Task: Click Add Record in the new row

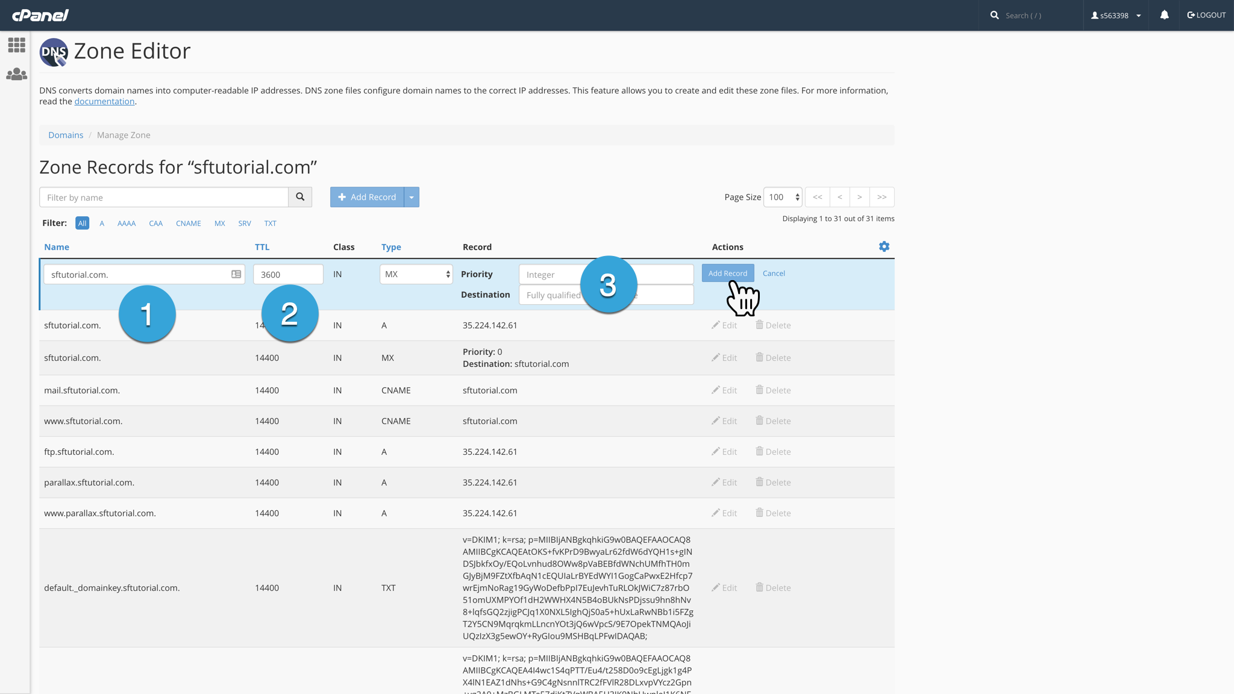Action: click(x=728, y=273)
